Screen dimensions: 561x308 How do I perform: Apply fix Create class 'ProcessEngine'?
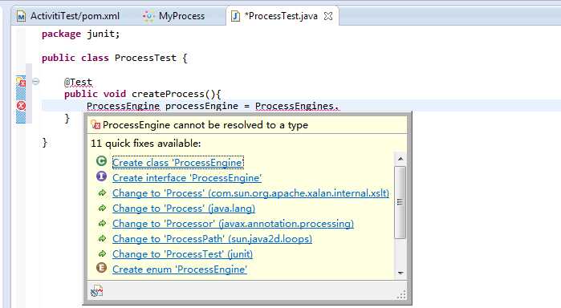click(178, 162)
